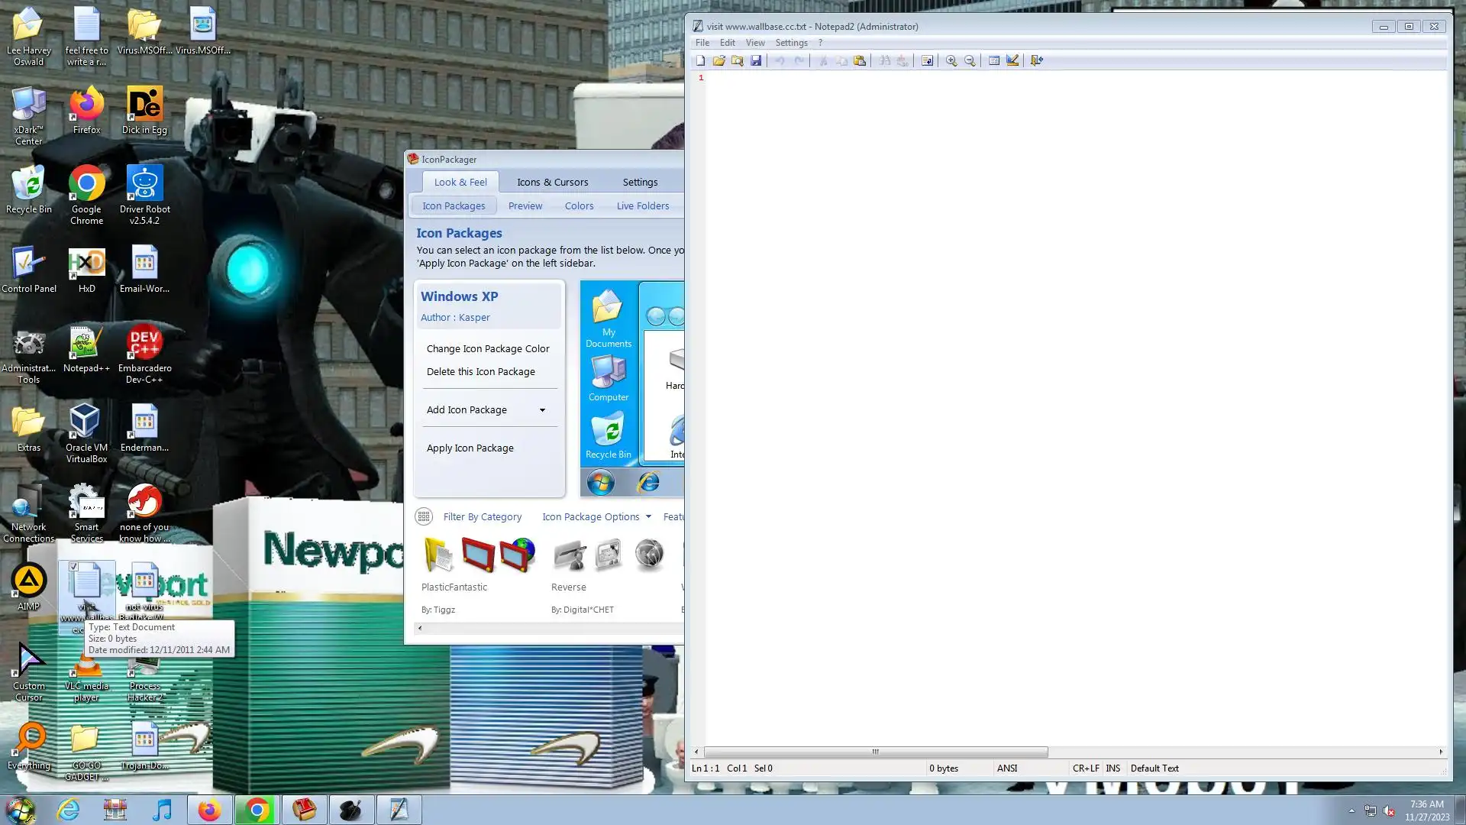Click Apply Icon Package

click(470, 448)
